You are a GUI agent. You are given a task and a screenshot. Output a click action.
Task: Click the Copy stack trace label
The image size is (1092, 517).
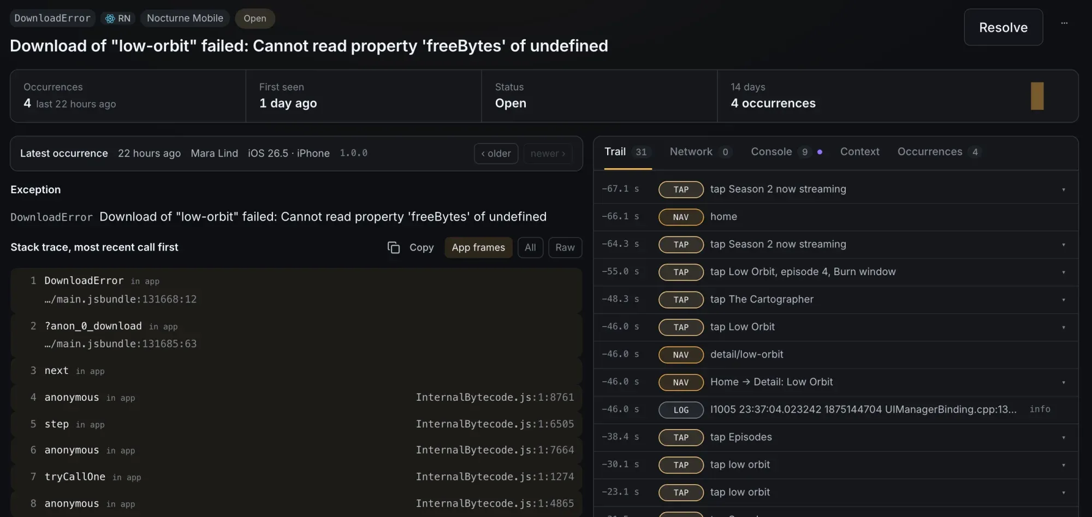422,248
